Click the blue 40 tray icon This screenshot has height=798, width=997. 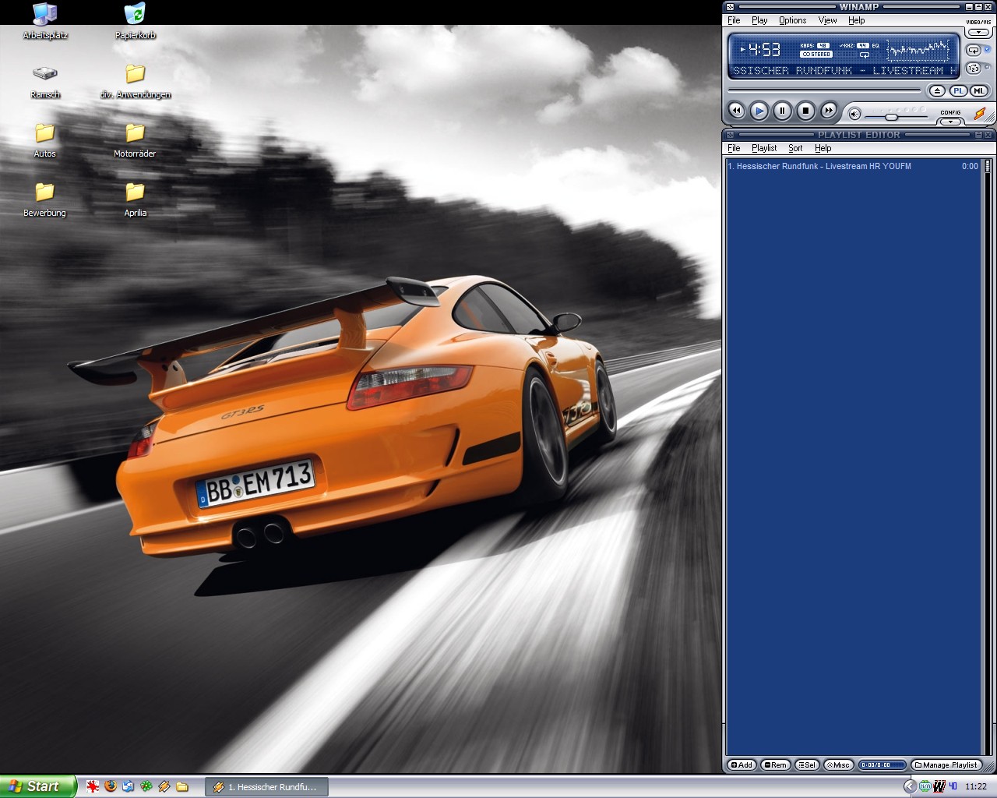[953, 786]
